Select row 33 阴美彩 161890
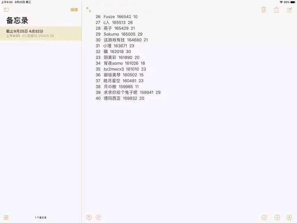This screenshot has width=297, height=223. (118, 57)
